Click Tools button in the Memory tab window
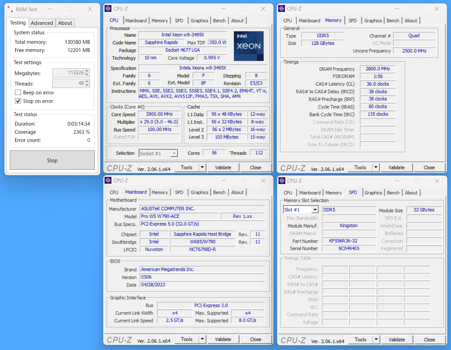Image resolution: width=451 pixels, height=350 pixels. (360, 167)
